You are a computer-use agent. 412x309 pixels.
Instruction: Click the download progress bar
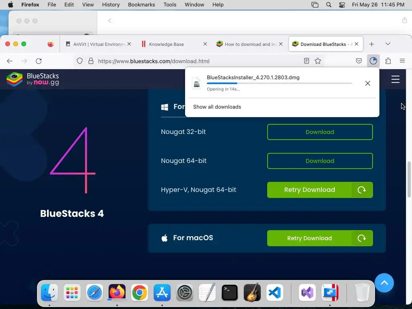point(279,83)
